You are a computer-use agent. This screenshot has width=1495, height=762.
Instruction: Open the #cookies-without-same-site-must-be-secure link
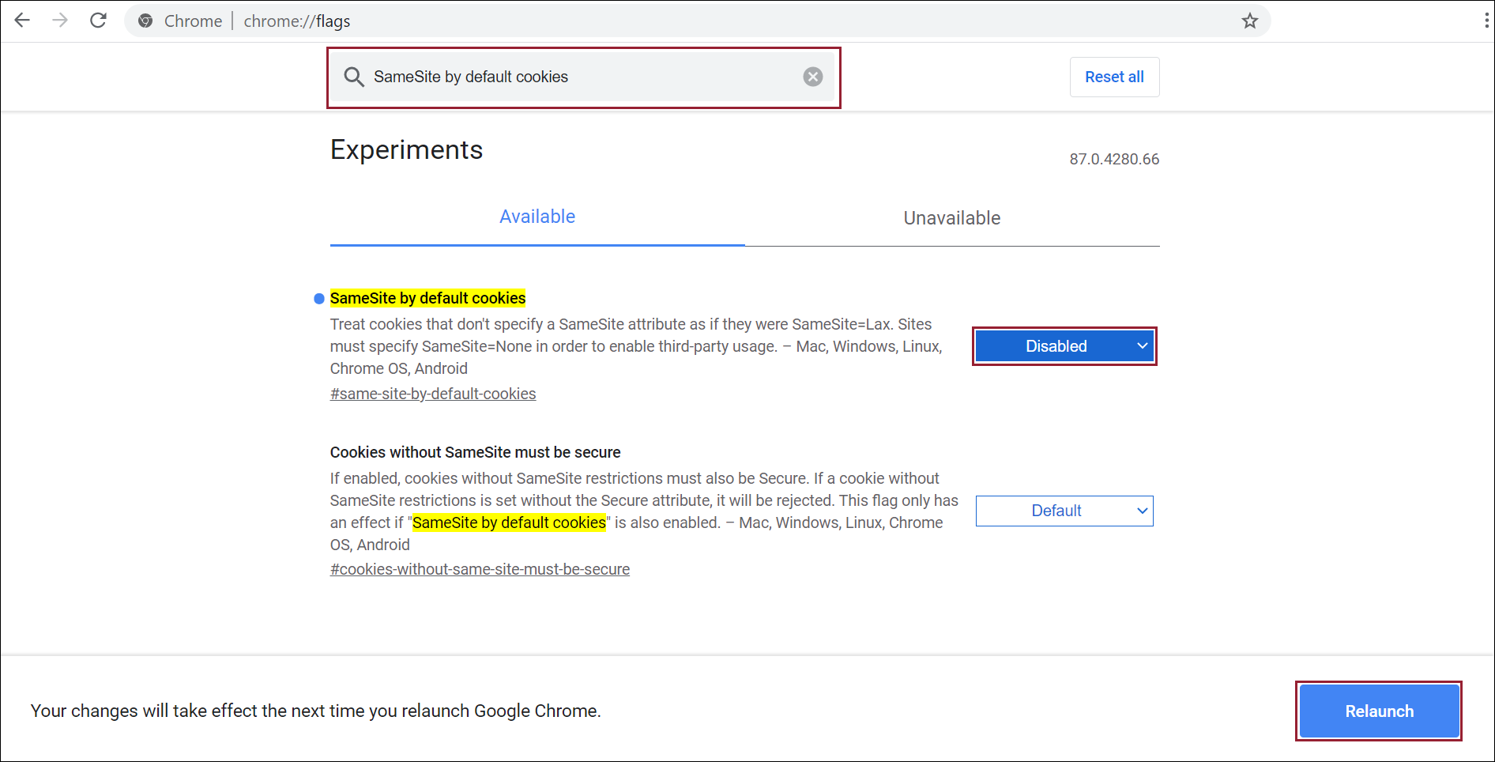[480, 569]
